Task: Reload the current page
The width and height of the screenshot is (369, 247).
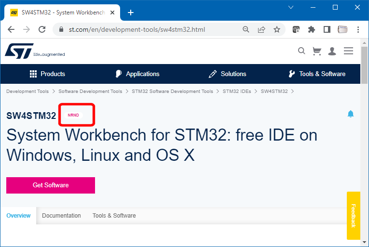Action: [42, 30]
